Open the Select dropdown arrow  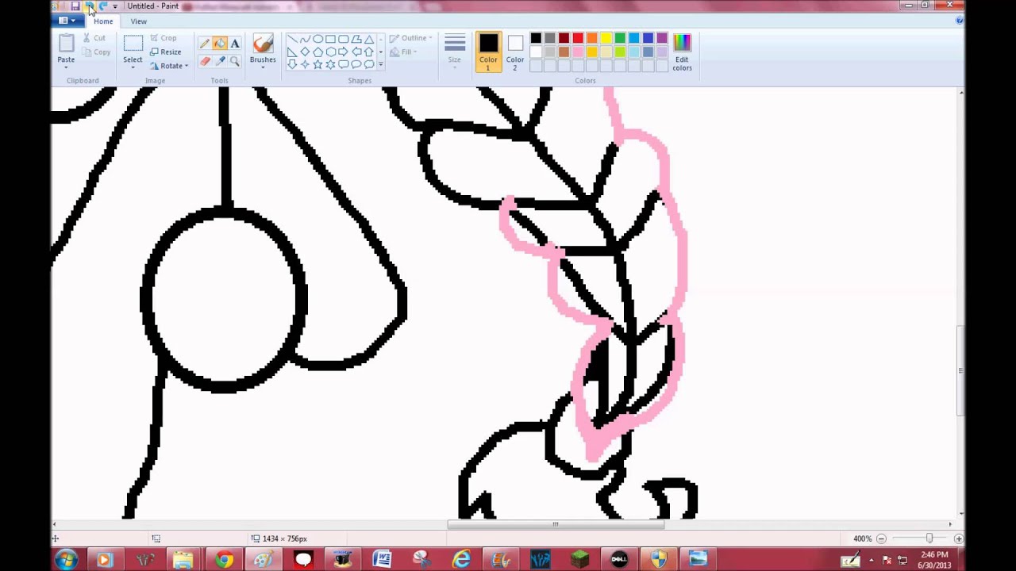(133, 66)
